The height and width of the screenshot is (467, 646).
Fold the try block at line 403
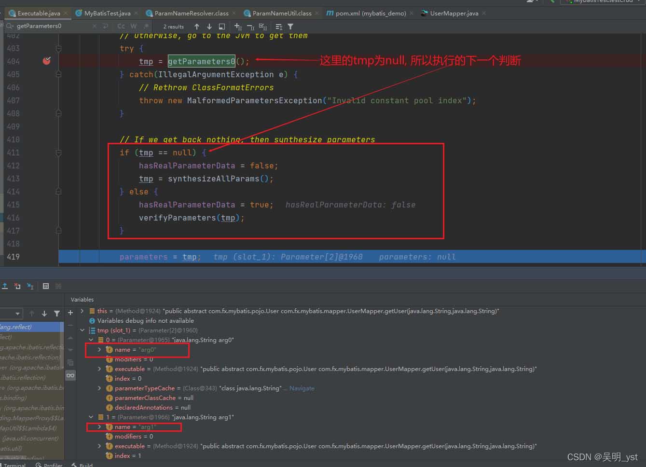[x=58, y=48]
